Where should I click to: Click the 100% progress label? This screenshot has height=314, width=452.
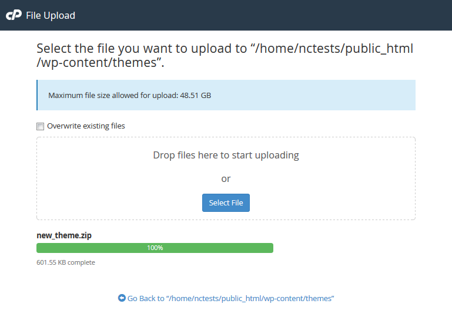tap(155, 248)
